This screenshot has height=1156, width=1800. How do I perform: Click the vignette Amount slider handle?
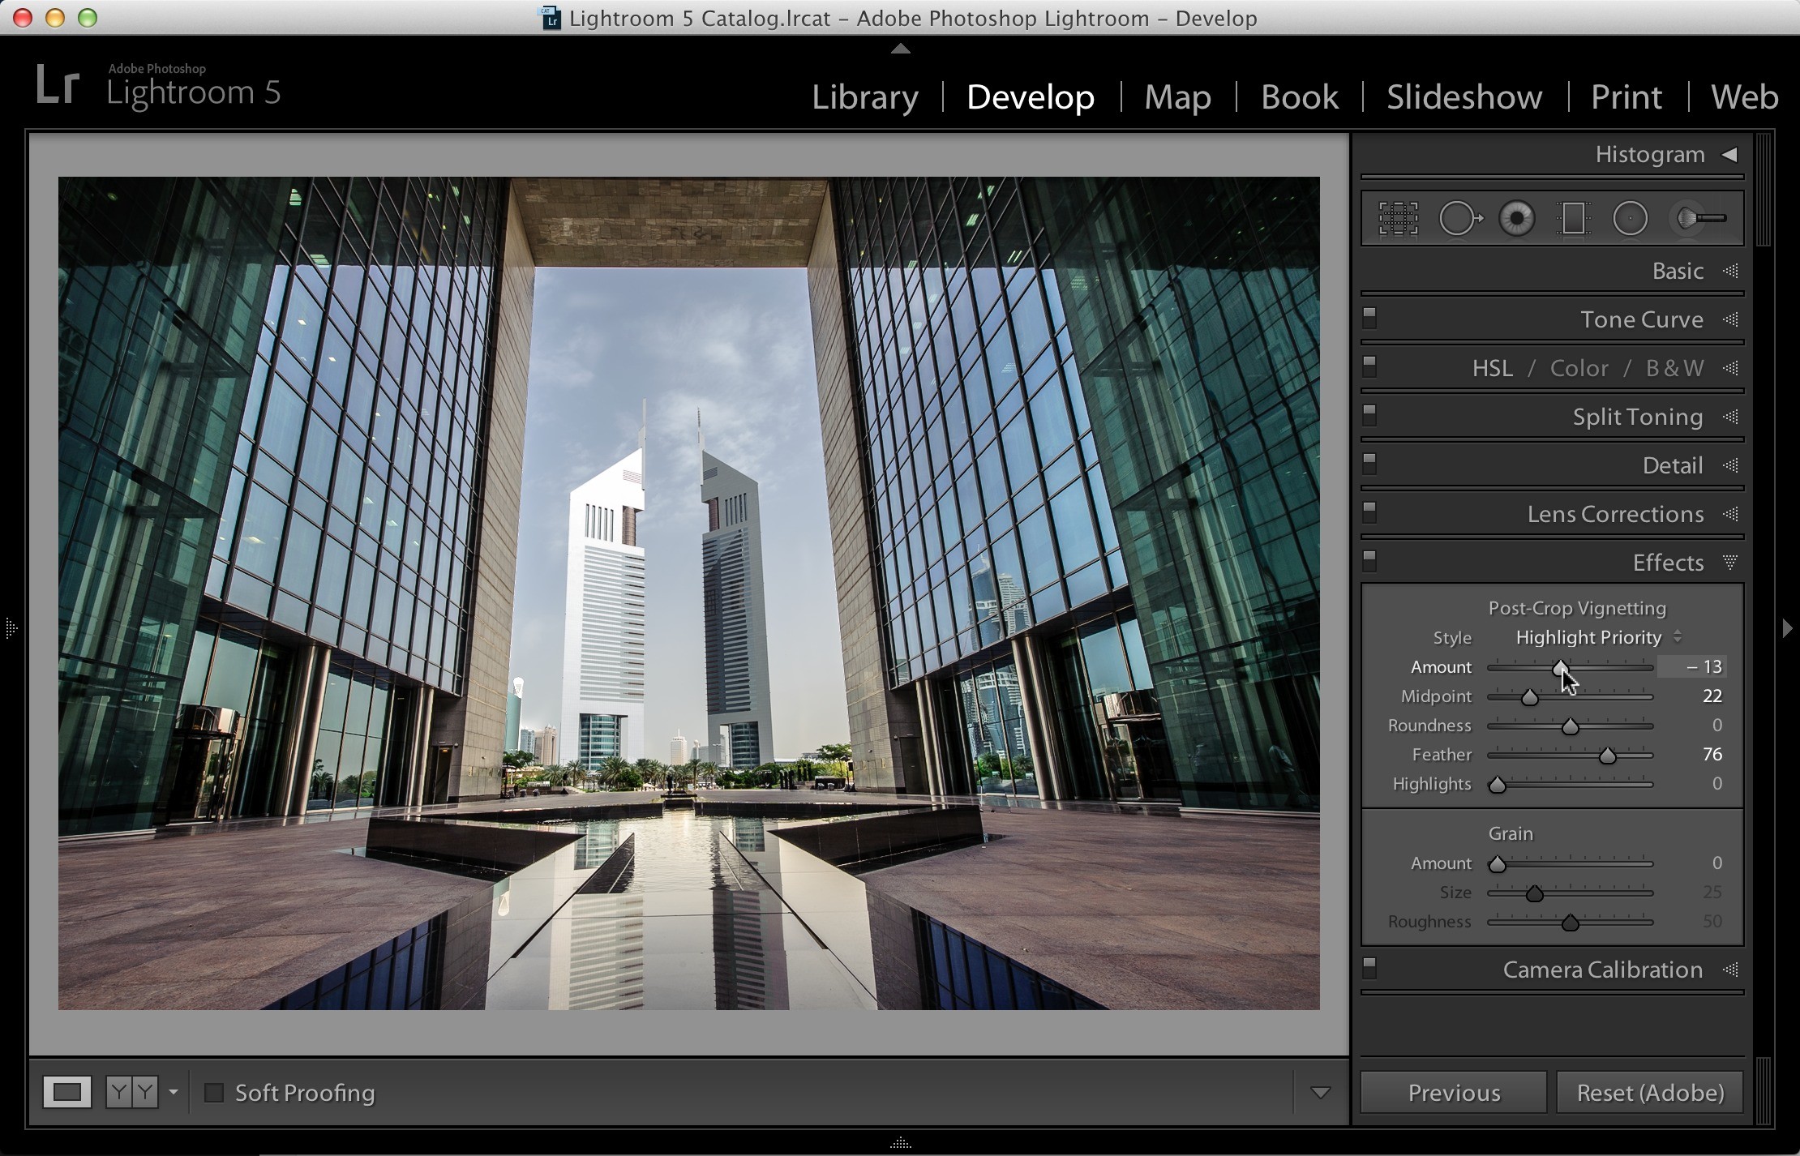[x=1560, y=668]
